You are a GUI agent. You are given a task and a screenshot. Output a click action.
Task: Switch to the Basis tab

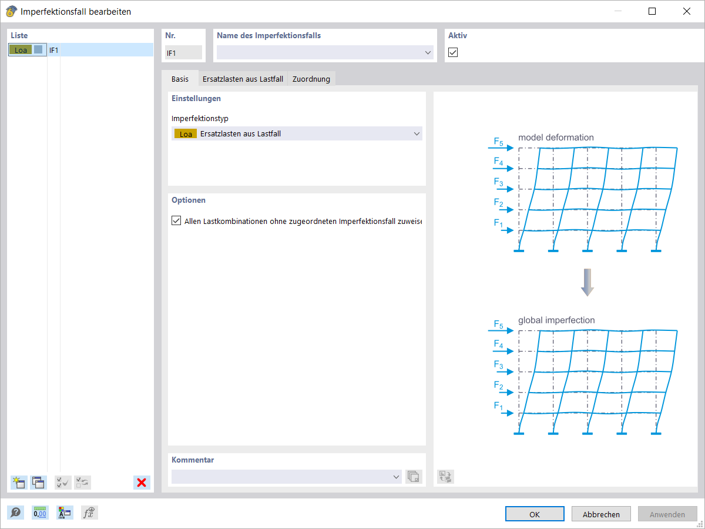click(180, 78)
